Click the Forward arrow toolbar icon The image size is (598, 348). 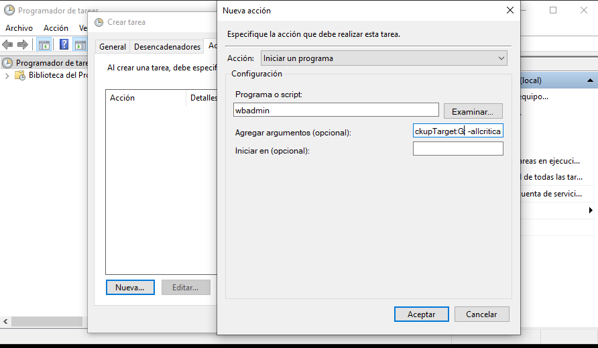23,45
